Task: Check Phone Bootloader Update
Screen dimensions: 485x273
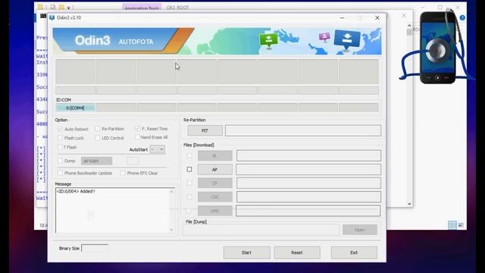Action: tap(60, 173)
